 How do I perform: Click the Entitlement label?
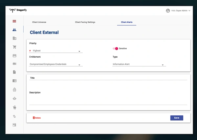click(x=35, y=57)
